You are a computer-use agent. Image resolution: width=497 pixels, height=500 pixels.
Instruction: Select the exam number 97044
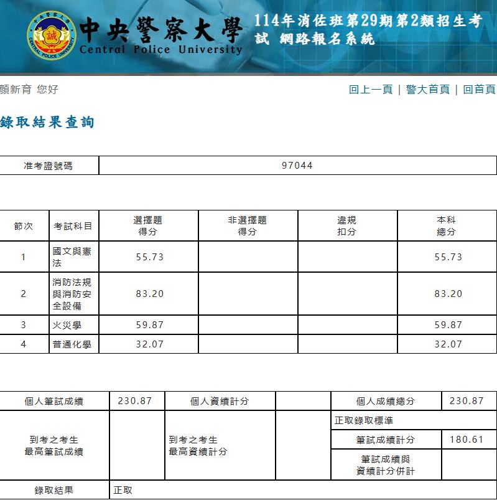[297, 166]
